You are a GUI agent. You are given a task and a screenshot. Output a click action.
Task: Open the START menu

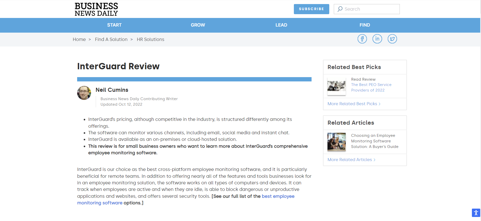(114, 25)
